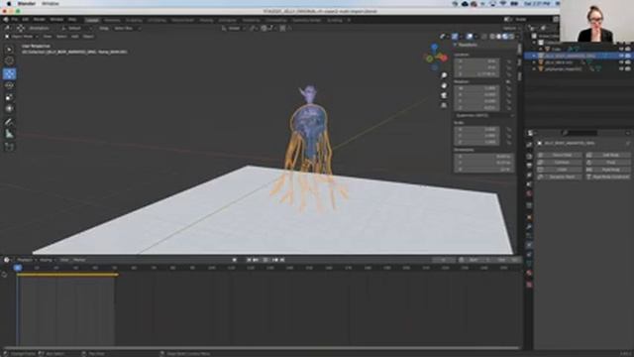
Task: Click the current frame marker on timeline
Action: coord(18,268)
